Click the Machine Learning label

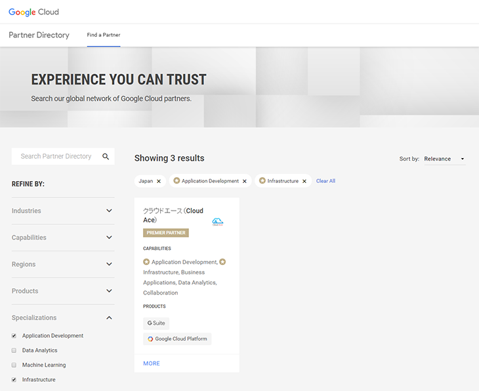[44, 365]
